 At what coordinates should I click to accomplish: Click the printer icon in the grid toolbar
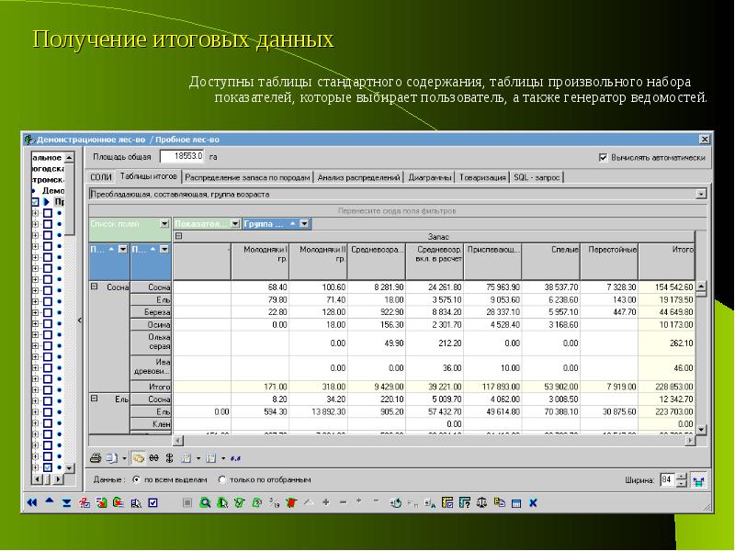[96, 456]
